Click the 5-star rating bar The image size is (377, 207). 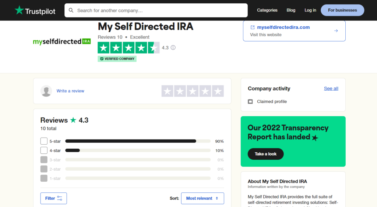[x=138, y=141]
